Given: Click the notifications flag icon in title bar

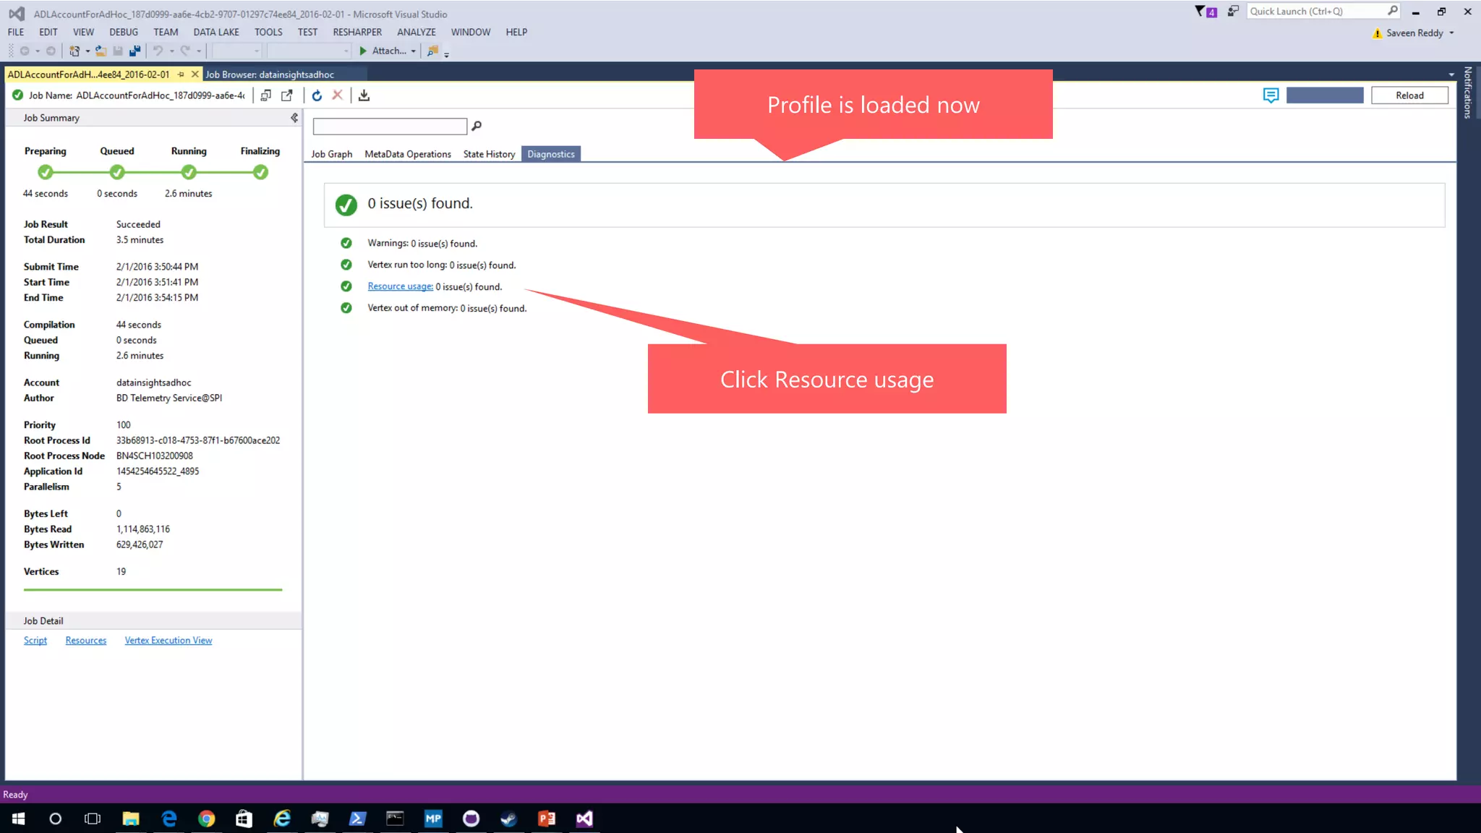Looking at the screenshot, I should 1205,12.
